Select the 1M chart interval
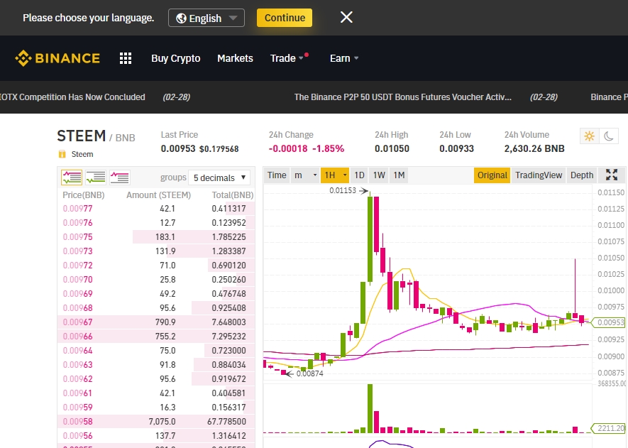The height and width of the screenshot is (448, 628). pos(399,175)
